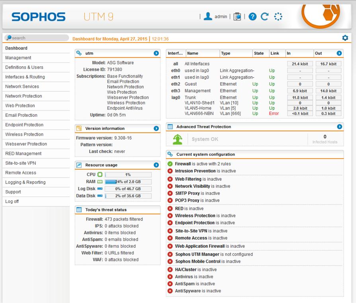Click the RAM usage bar
356x303 pixels.
[x=128, y=181]
